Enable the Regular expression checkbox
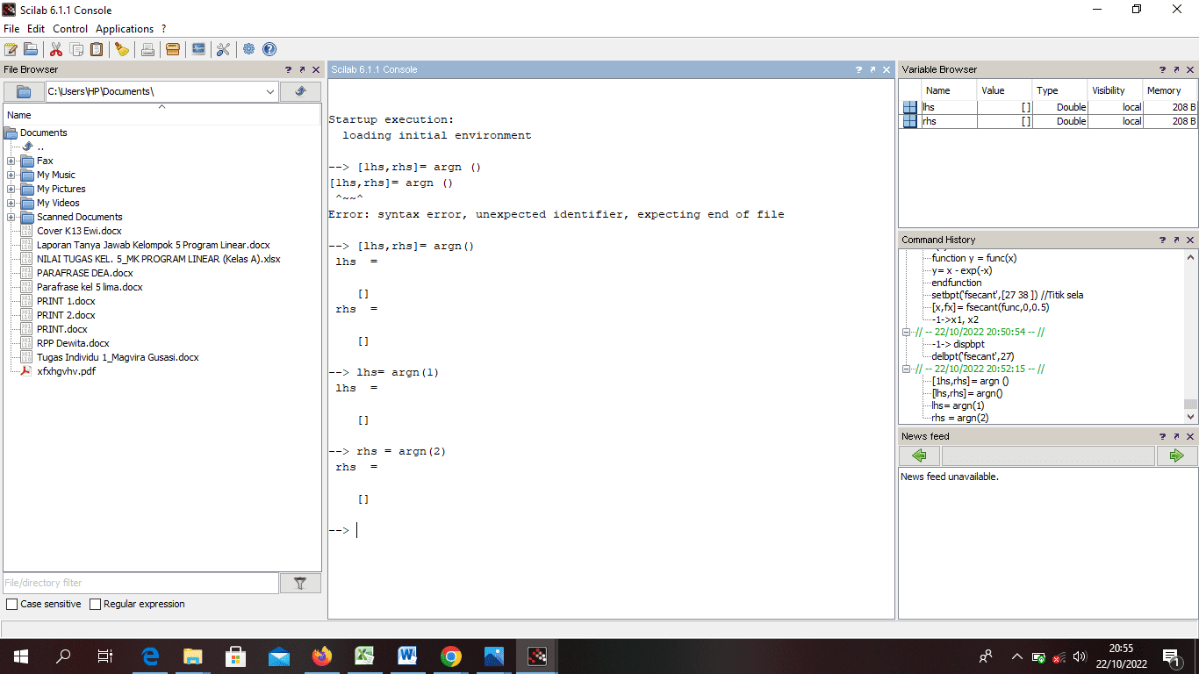1199x674 pixels. click(96, 605)
